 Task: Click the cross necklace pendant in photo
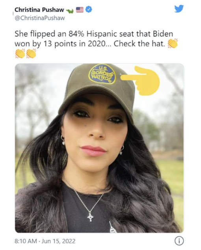pos(90,216)
